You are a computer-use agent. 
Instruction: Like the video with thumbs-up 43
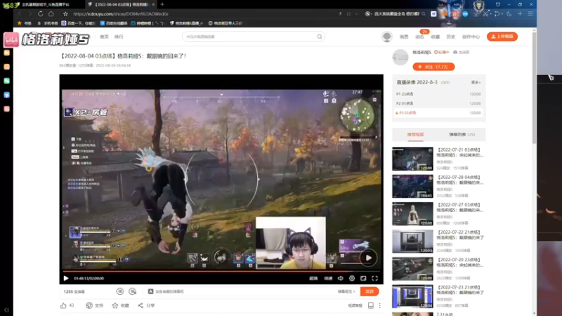point(67,305)
